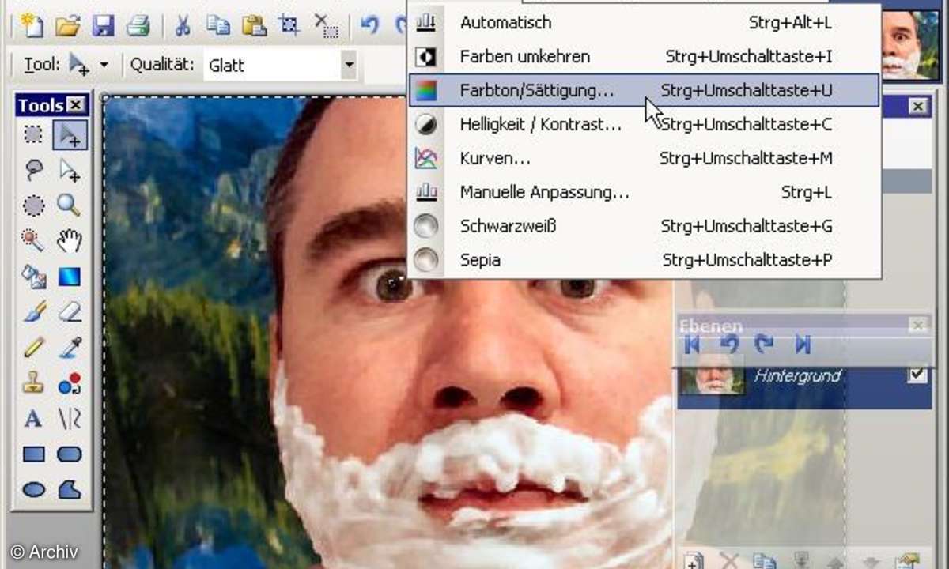Click the Copy icon in toolbar
The image size is (949, 569).
click(218, 26)
